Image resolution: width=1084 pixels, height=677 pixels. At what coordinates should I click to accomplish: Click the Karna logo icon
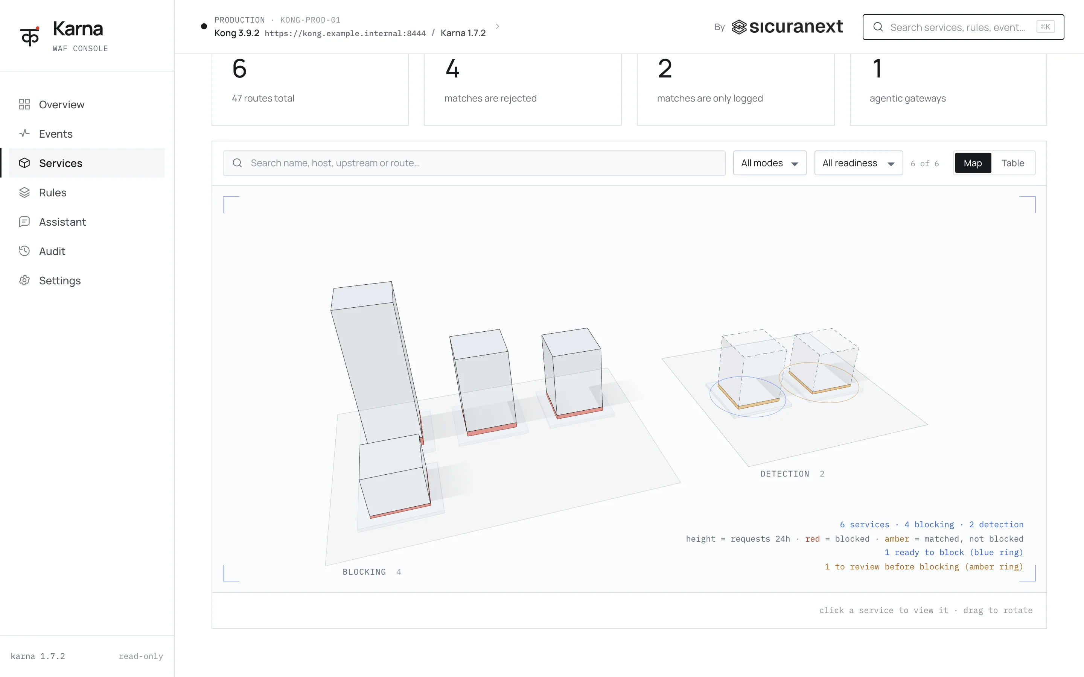tap(30, 36)
